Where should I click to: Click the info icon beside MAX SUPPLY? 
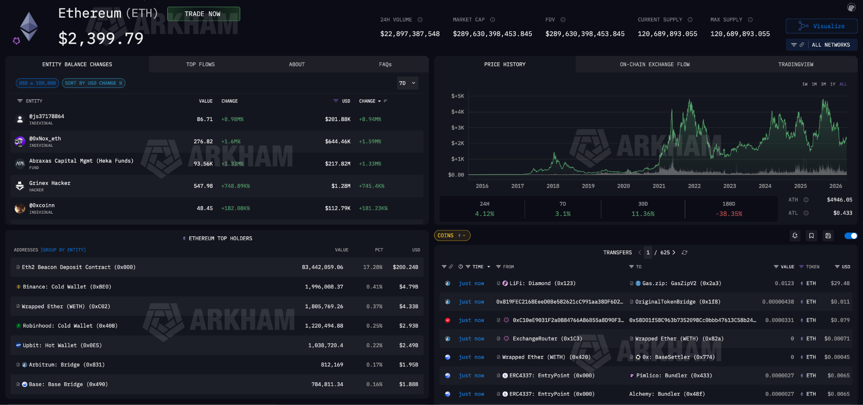pos(750,20)
